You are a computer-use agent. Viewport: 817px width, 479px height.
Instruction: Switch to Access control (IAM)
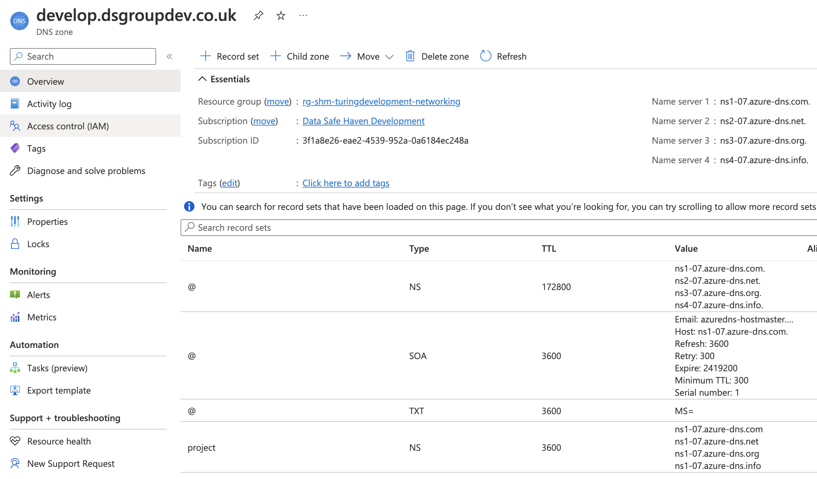[x=68, y=126]
